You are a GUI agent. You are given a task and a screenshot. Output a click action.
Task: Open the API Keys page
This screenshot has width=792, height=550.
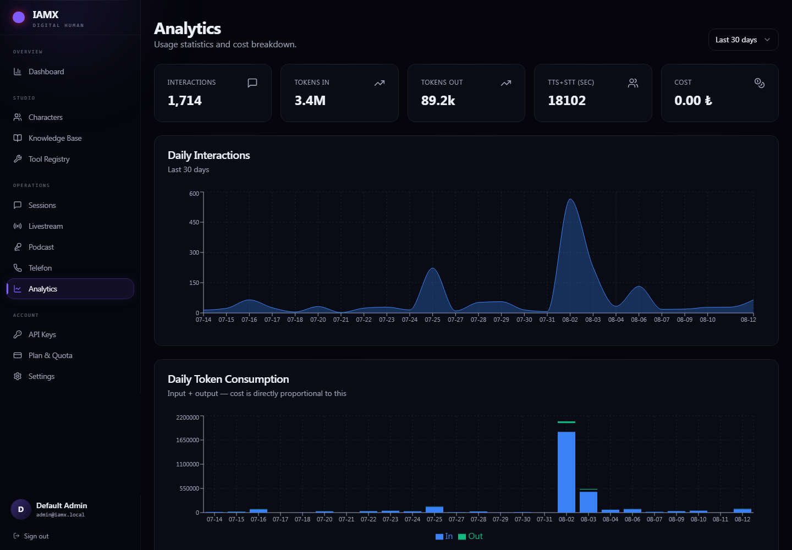pos(70,334)
